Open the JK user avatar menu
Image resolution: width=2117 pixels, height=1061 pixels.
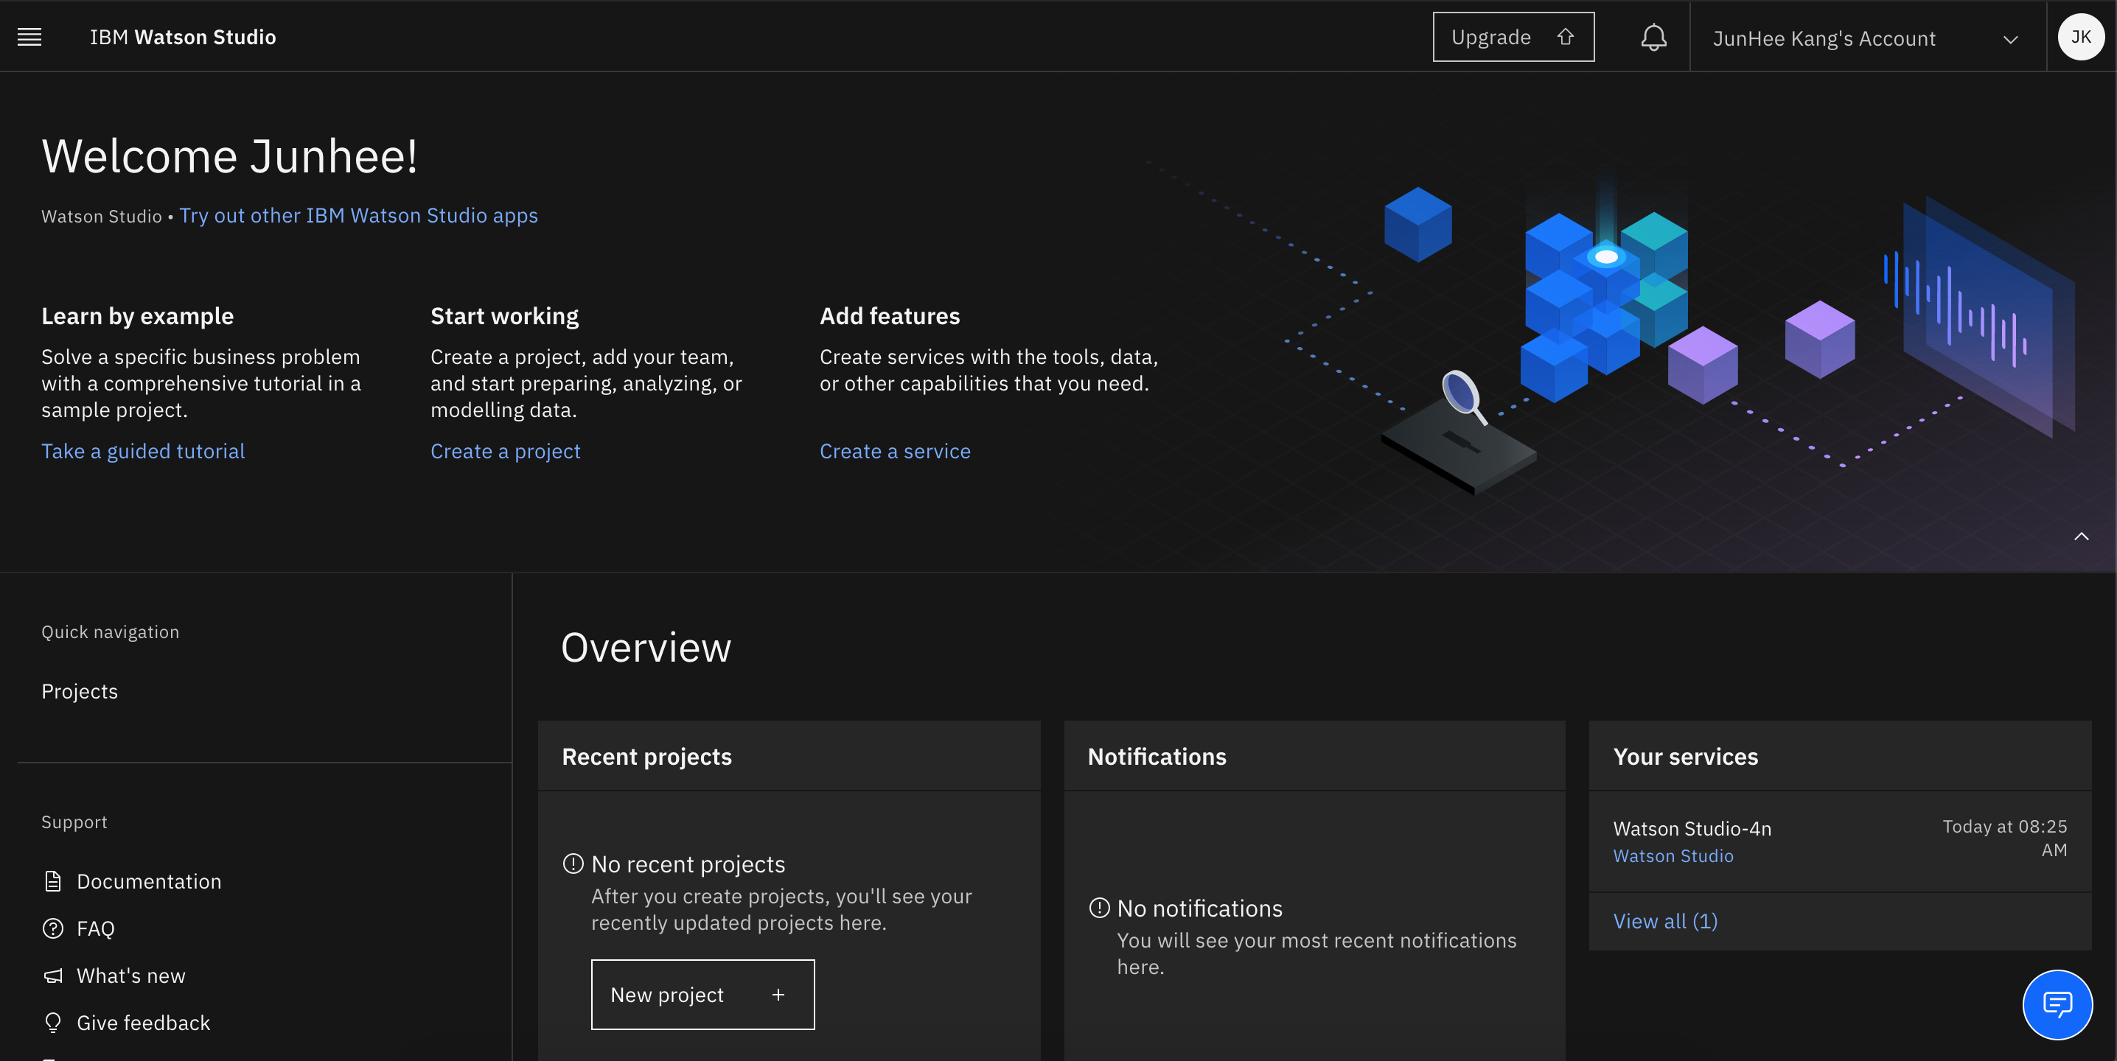tap(2080, 37)
